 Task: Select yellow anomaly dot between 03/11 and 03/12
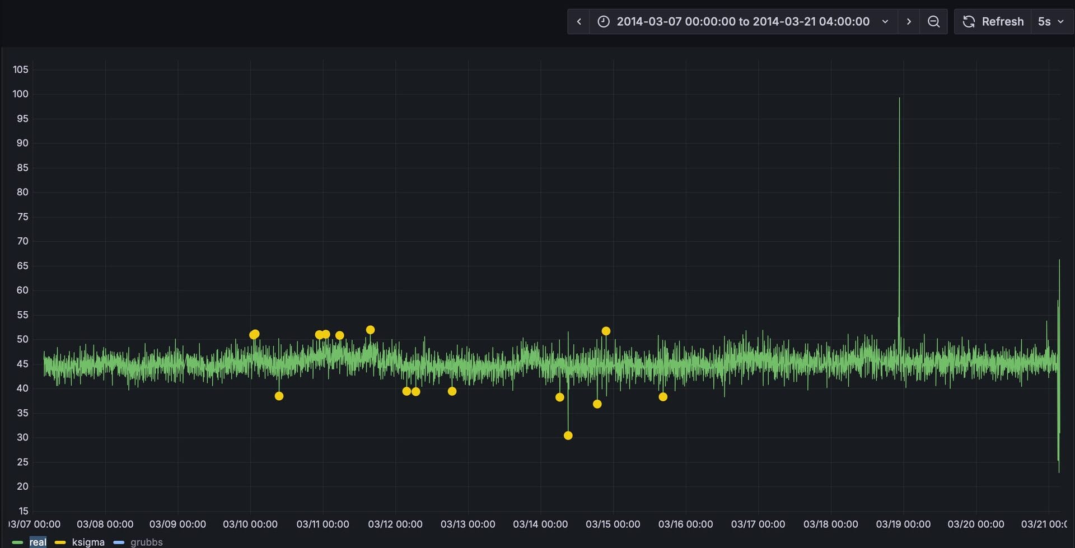click(x=370, y=330)
